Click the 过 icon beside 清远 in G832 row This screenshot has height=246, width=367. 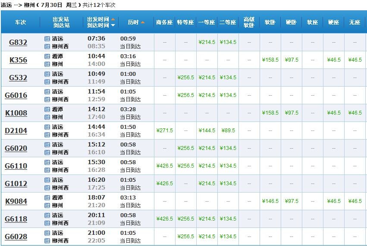coord(47,38)
